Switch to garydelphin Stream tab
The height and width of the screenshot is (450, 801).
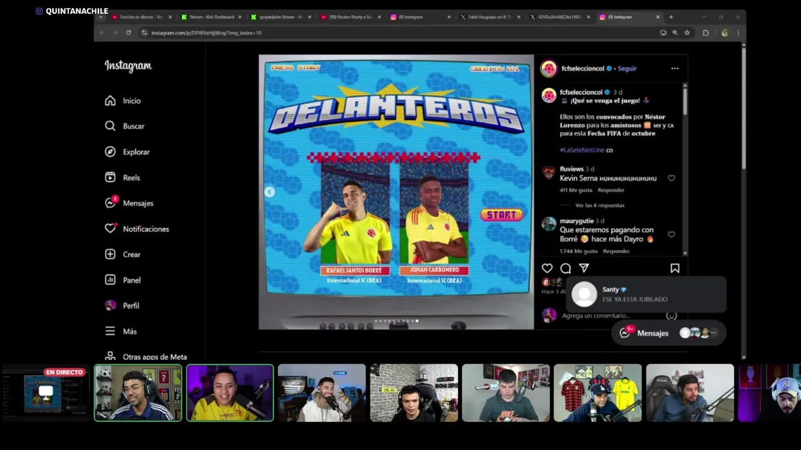[280, 17]
